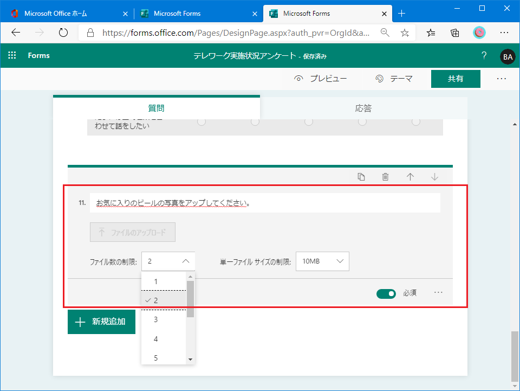Select the first radio button in the rating row
The height and width of the screenshot is (391, 520).
click(x=201, y=122)
